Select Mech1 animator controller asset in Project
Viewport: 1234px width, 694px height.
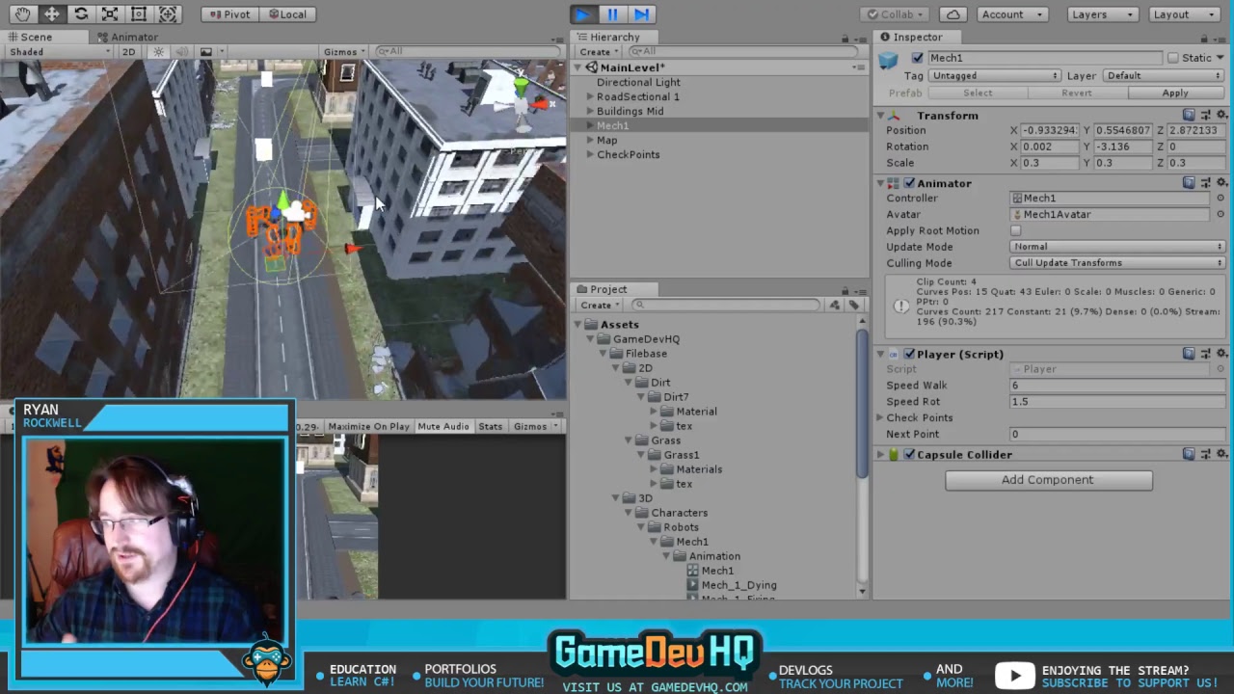click(717, 571)
